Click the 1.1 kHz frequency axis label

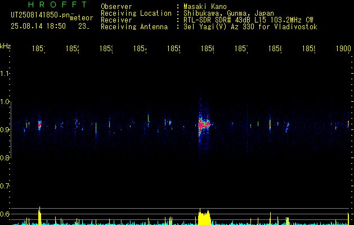point(5,73)
